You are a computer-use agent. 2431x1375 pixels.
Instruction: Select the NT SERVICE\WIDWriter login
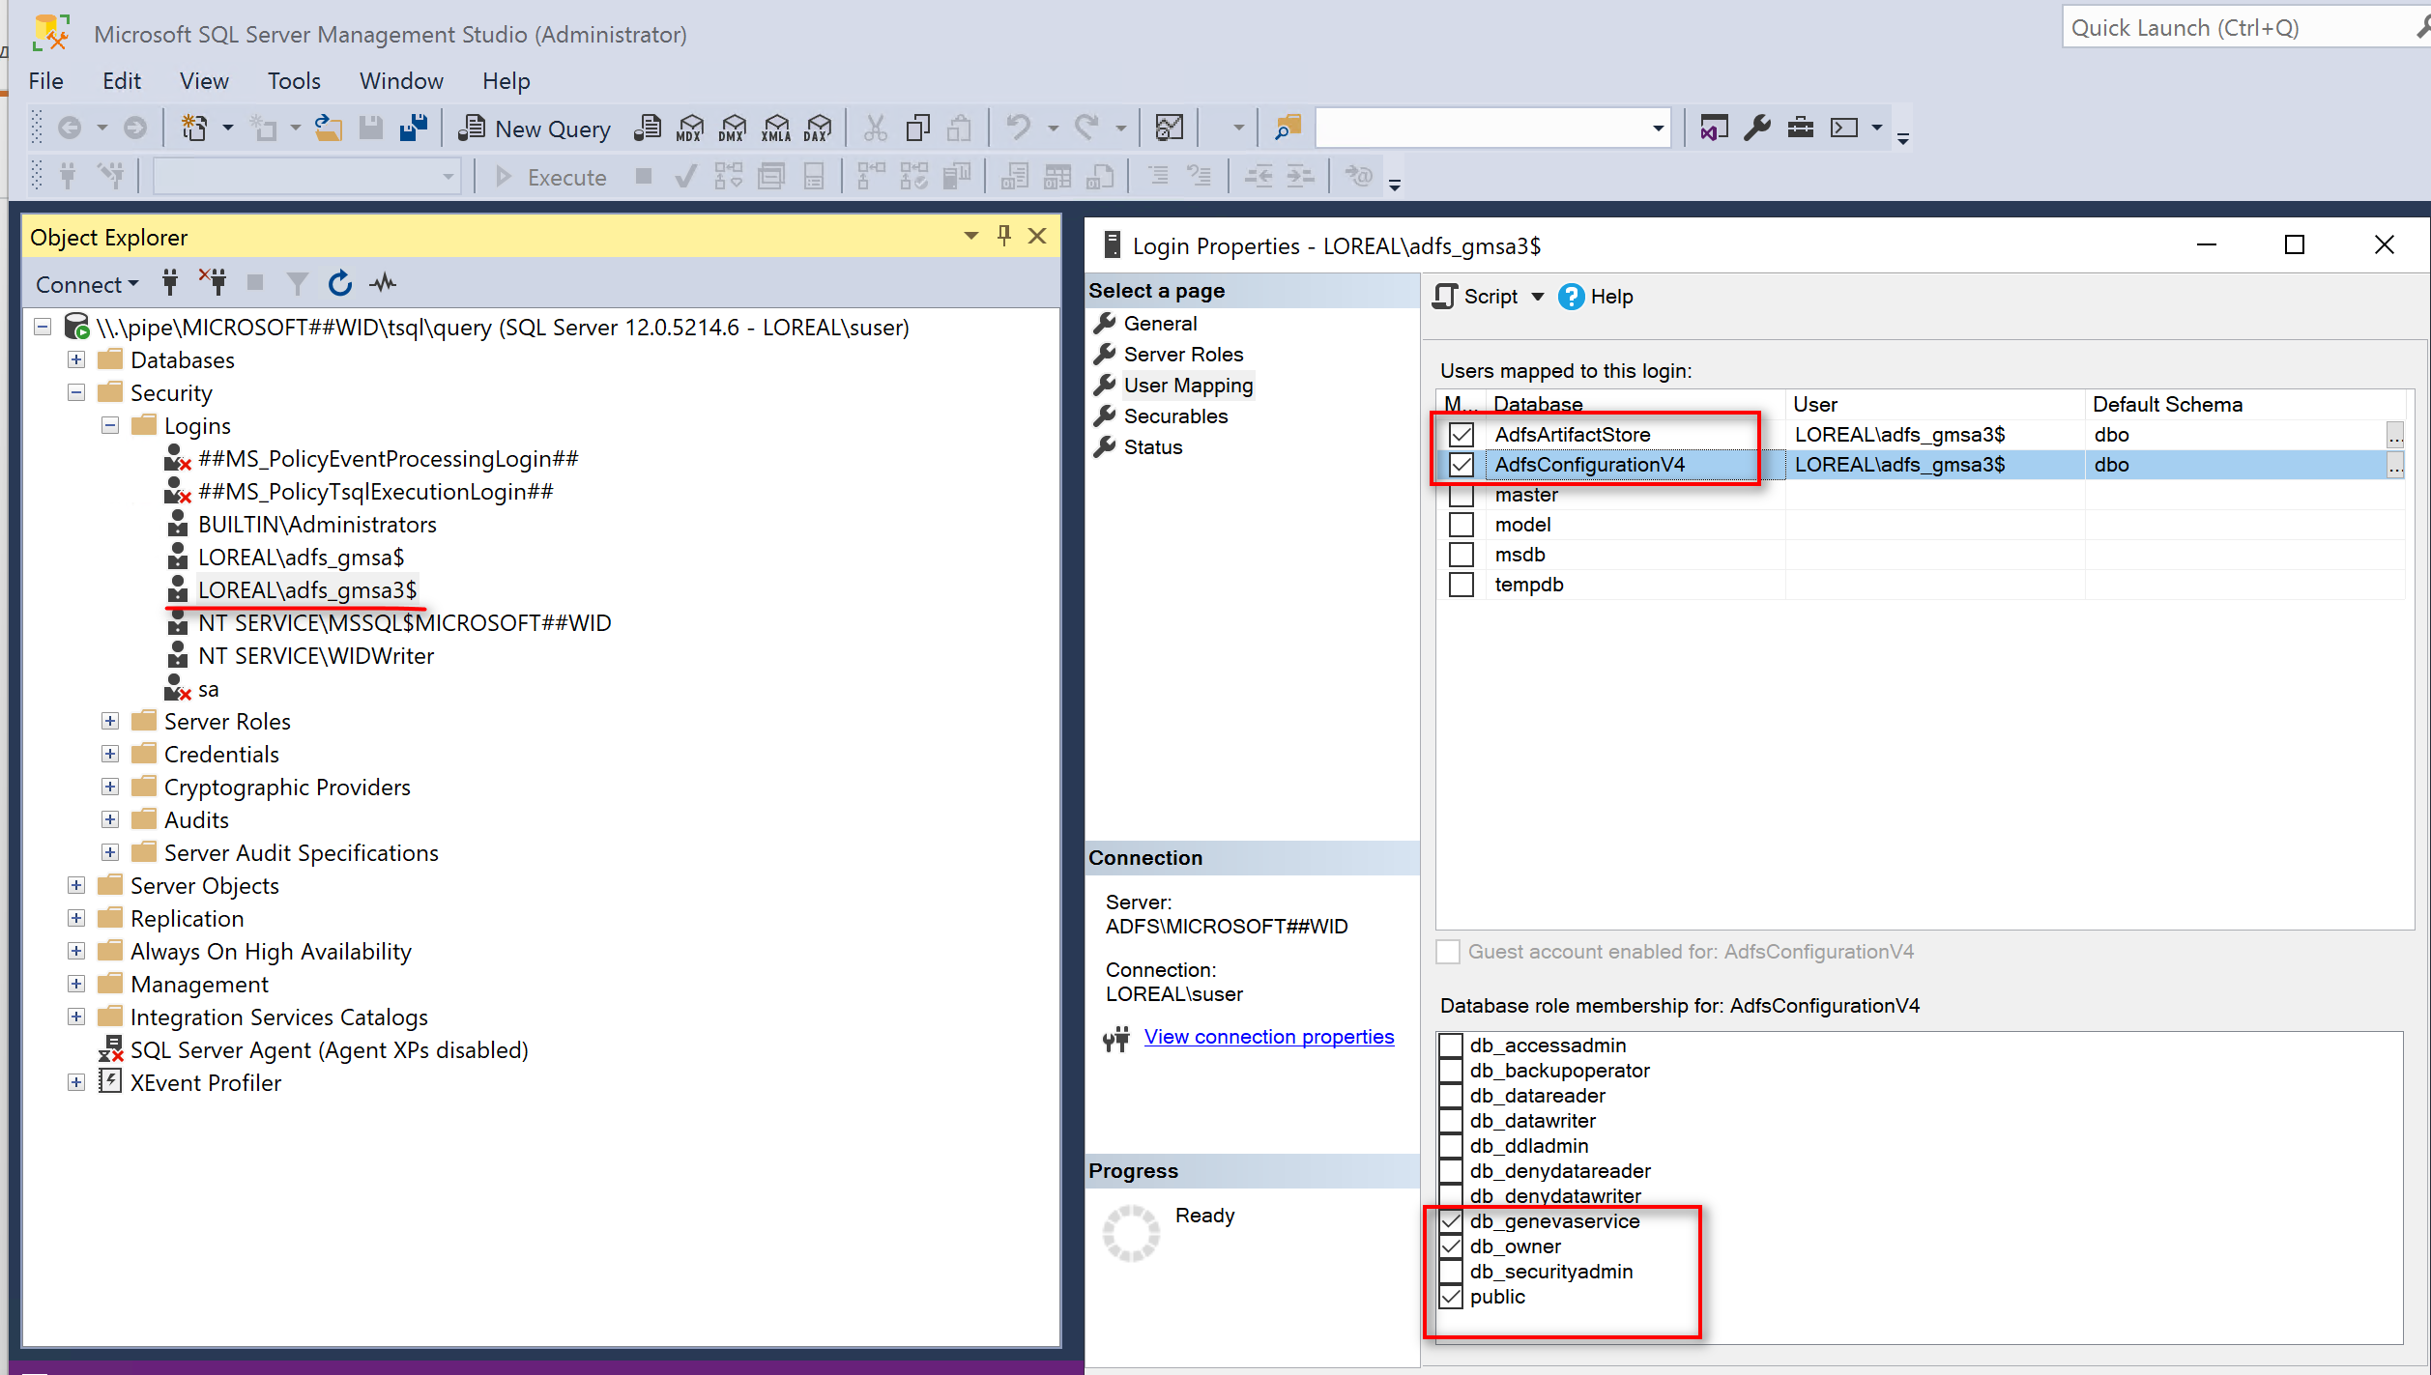[x=316, y=656]
